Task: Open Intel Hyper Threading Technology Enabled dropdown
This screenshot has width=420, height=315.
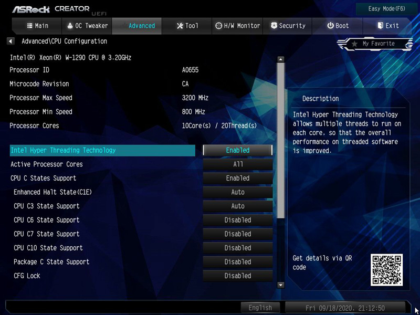Action: [238, 150]
